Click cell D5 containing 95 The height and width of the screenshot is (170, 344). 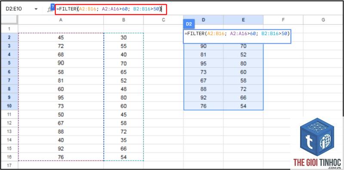(203, 63)
